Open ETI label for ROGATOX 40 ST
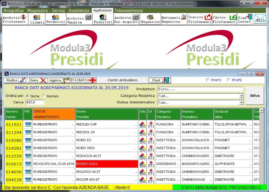269x192 pixels. [151, 172]
